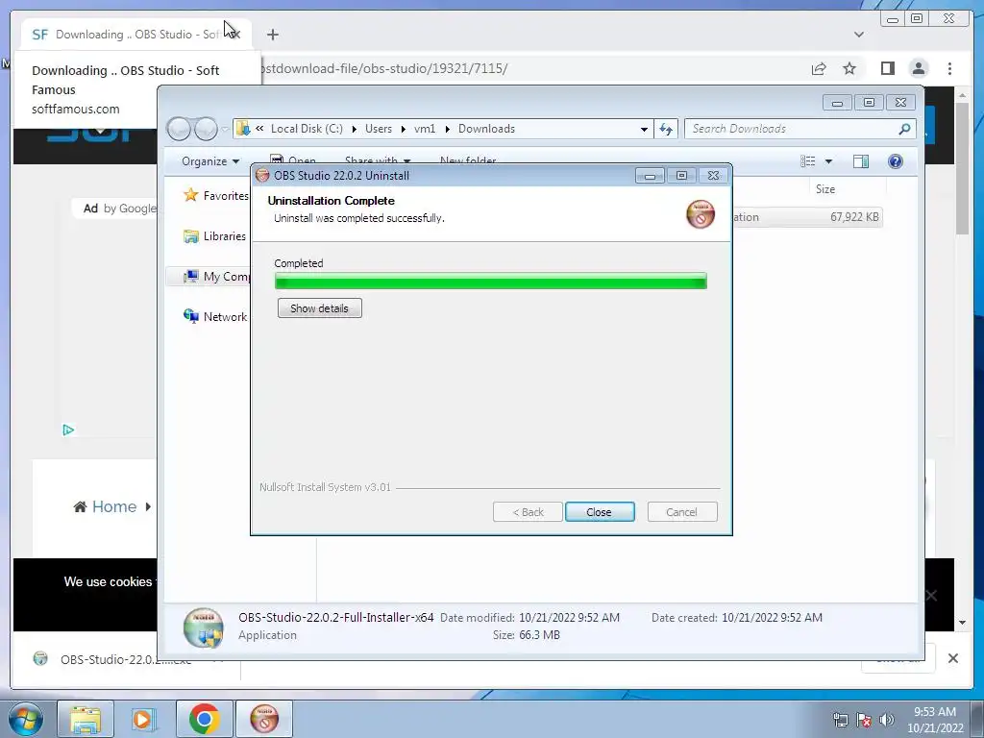This screenshot has width=984, height=738.
Task: Open the Windows Start menu
Action: (25, 719)
